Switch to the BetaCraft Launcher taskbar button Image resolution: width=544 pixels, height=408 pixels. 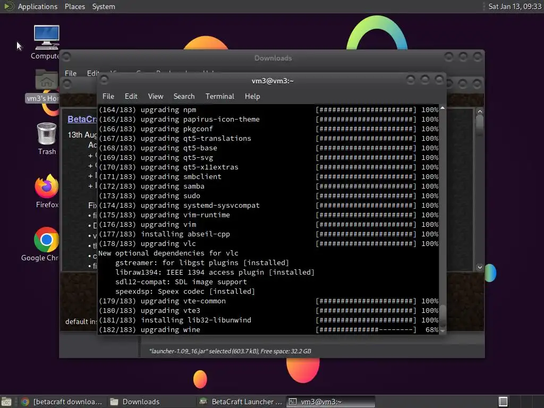coord(242,402)
